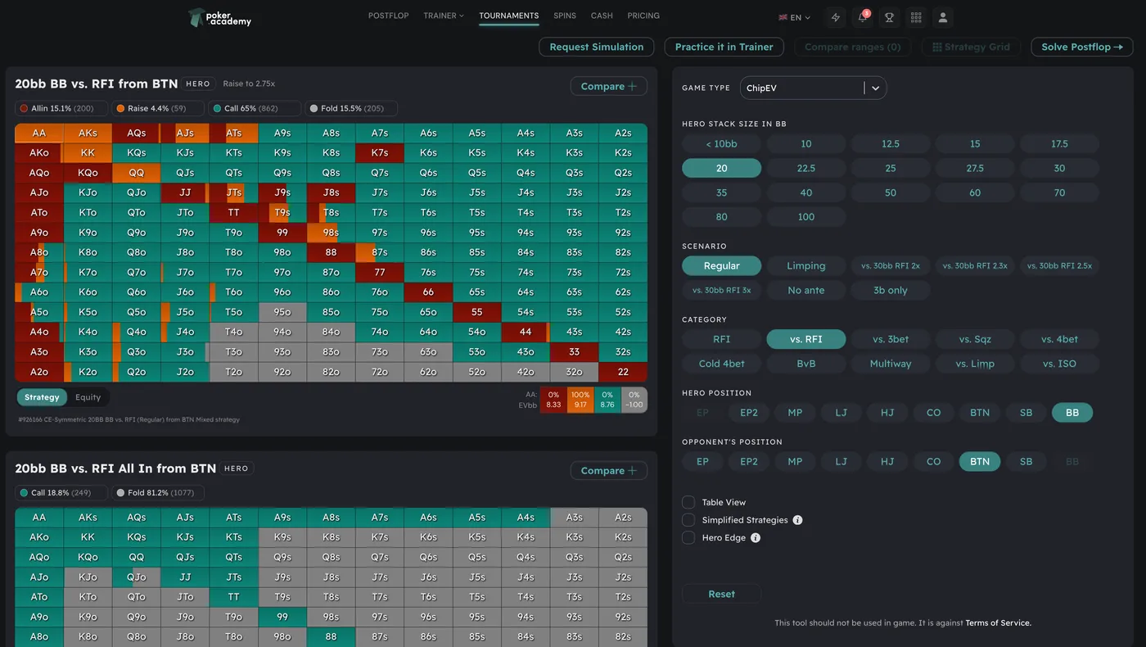Screen dimensions: 1146x647
Task: Click the Poker Academy logo
Action: point(219,17)
